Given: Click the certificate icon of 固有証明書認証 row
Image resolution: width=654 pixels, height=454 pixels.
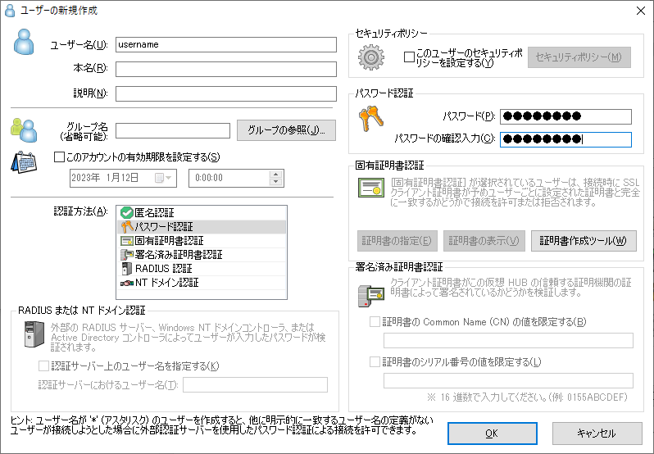Looking at the screenshot, I should [x=126, y=241].
